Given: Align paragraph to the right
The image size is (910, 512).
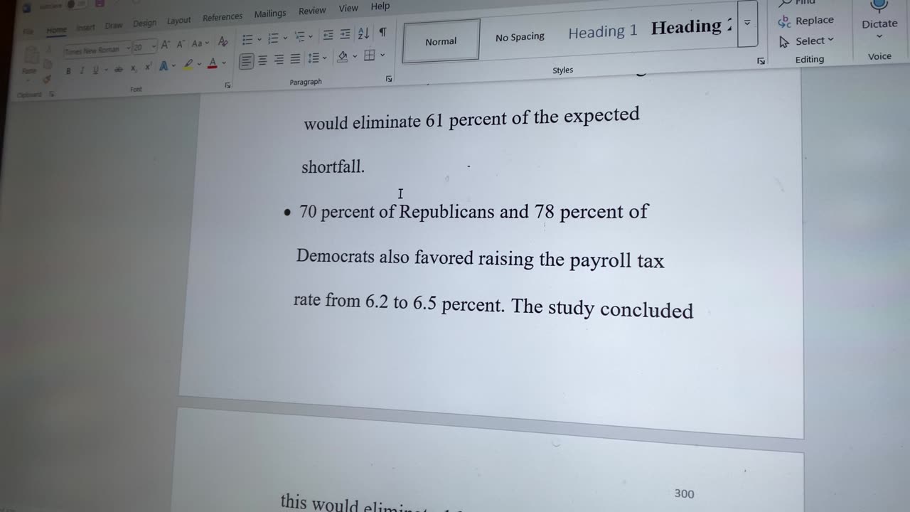Looking at the screenshot, I should click(279, 59).
